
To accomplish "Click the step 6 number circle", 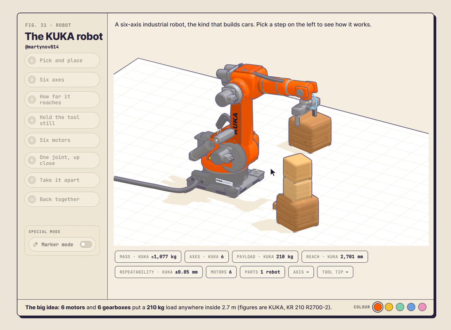I will tap(32, 160).
